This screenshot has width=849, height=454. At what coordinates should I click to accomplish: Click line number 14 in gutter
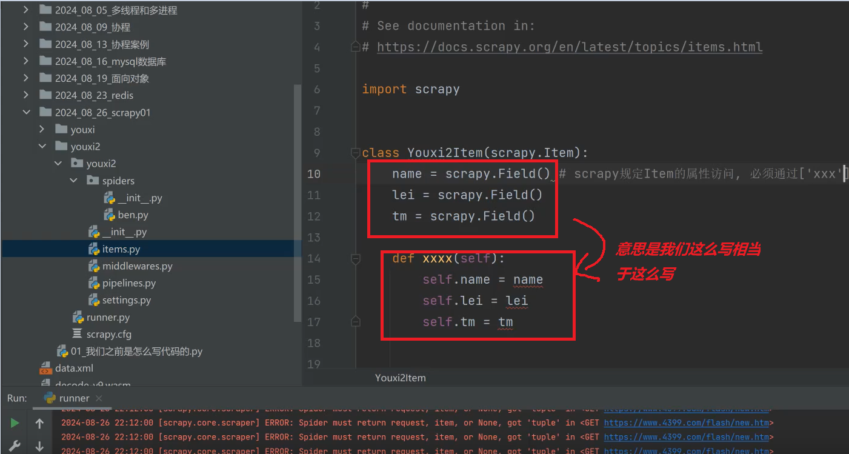coord(314,258)
